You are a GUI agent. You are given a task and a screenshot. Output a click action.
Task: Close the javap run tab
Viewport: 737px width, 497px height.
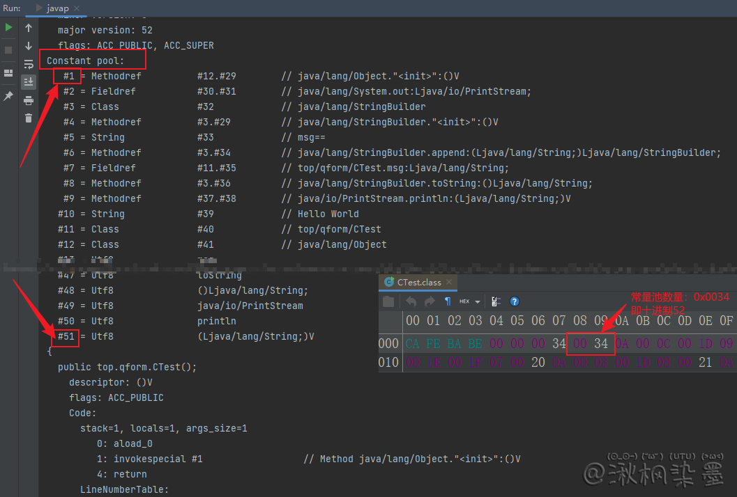pos(75,8)
